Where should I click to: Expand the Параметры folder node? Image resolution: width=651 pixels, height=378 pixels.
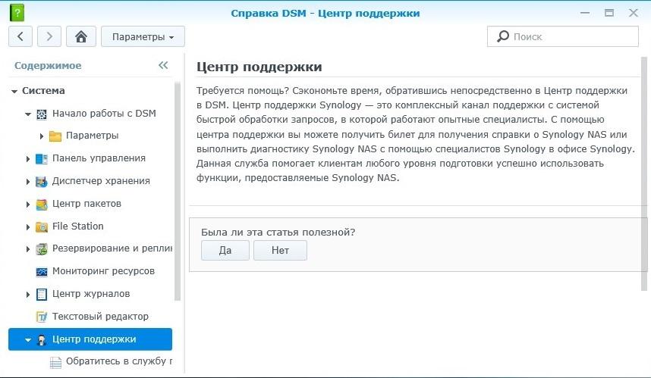click(42, 136)
